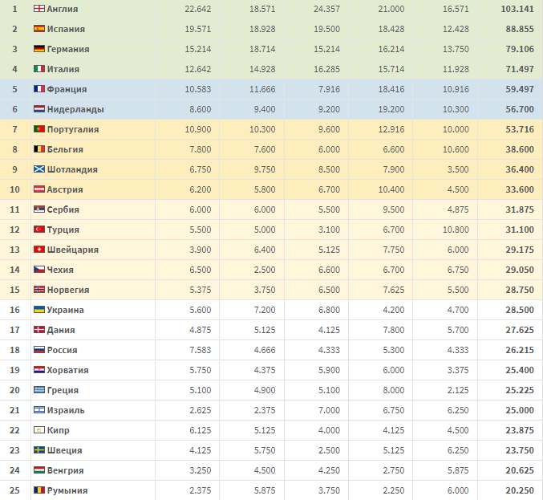Open the Италия country link

(x=63, y=69)
